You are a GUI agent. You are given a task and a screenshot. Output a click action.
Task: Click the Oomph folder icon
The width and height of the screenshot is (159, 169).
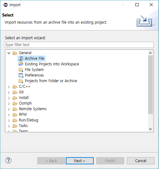click(15, 103)
